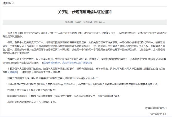Click the 通知公告 section heading
Image resolution: width=172 pixels, height=117 pixels.
pos(8,3)
